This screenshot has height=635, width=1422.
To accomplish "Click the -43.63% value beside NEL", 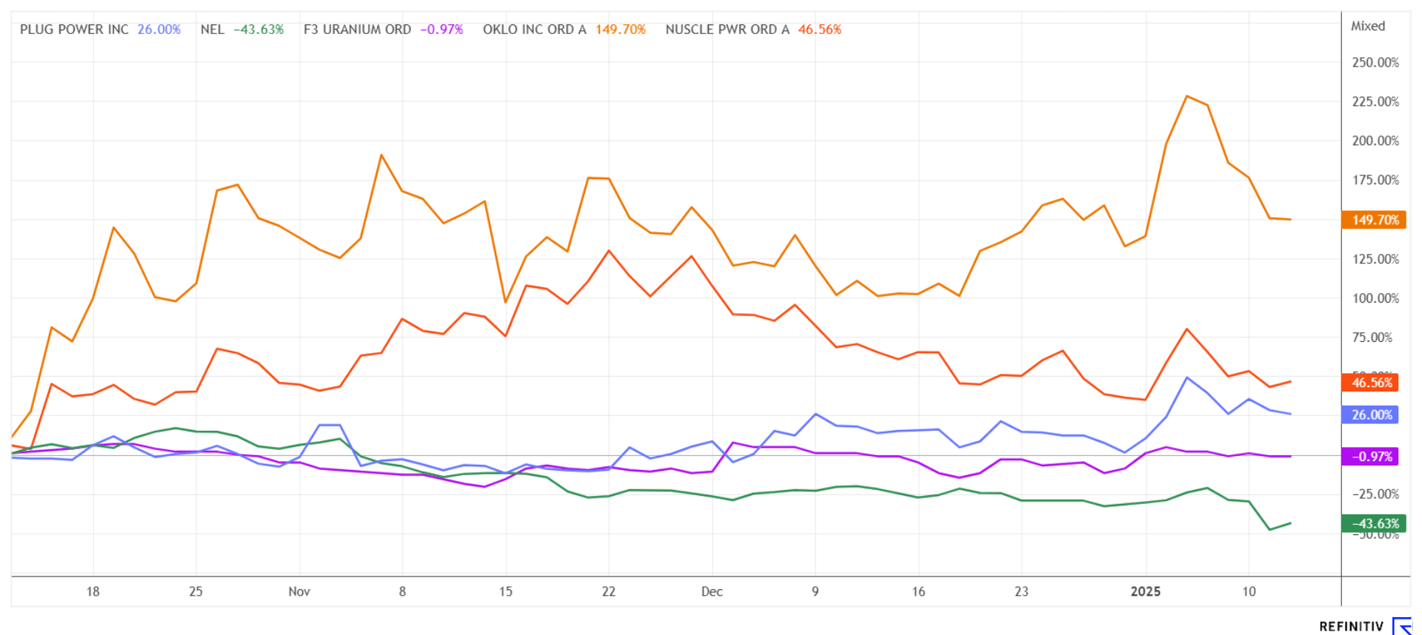I will [258, 30].
